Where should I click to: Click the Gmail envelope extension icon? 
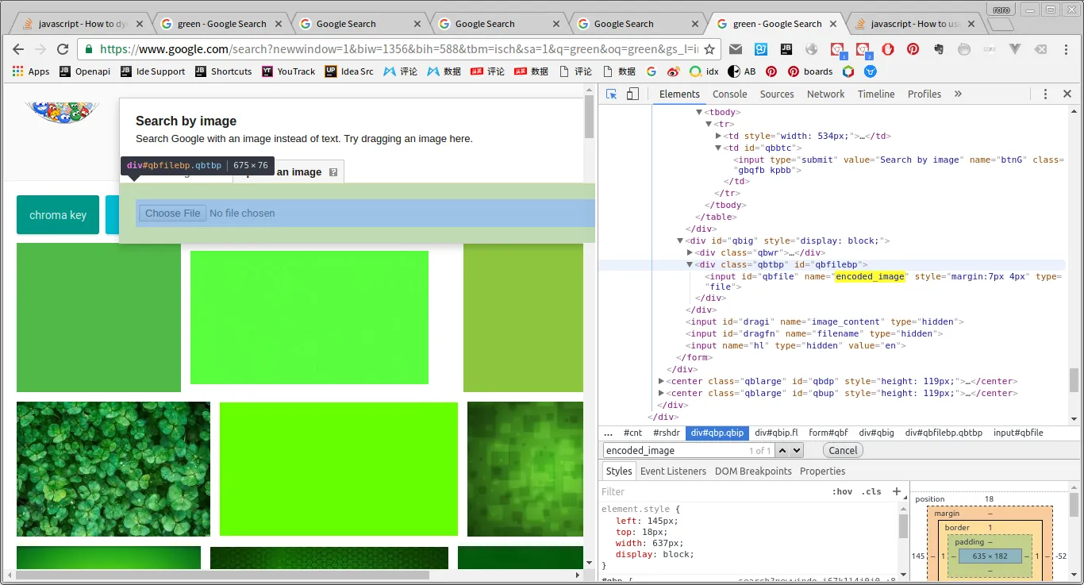pyautogui.click(x=736, y=49)
